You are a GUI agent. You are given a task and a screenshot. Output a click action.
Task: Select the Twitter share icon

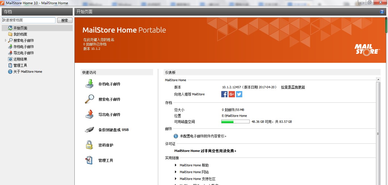point(239,94)
